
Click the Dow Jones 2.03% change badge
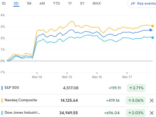pos(136,113)
